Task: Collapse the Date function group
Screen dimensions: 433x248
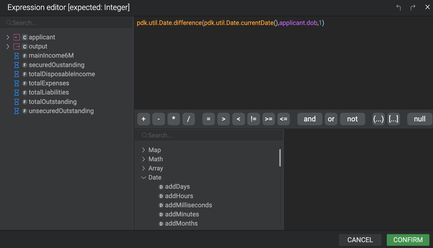Action: [143, 178]
